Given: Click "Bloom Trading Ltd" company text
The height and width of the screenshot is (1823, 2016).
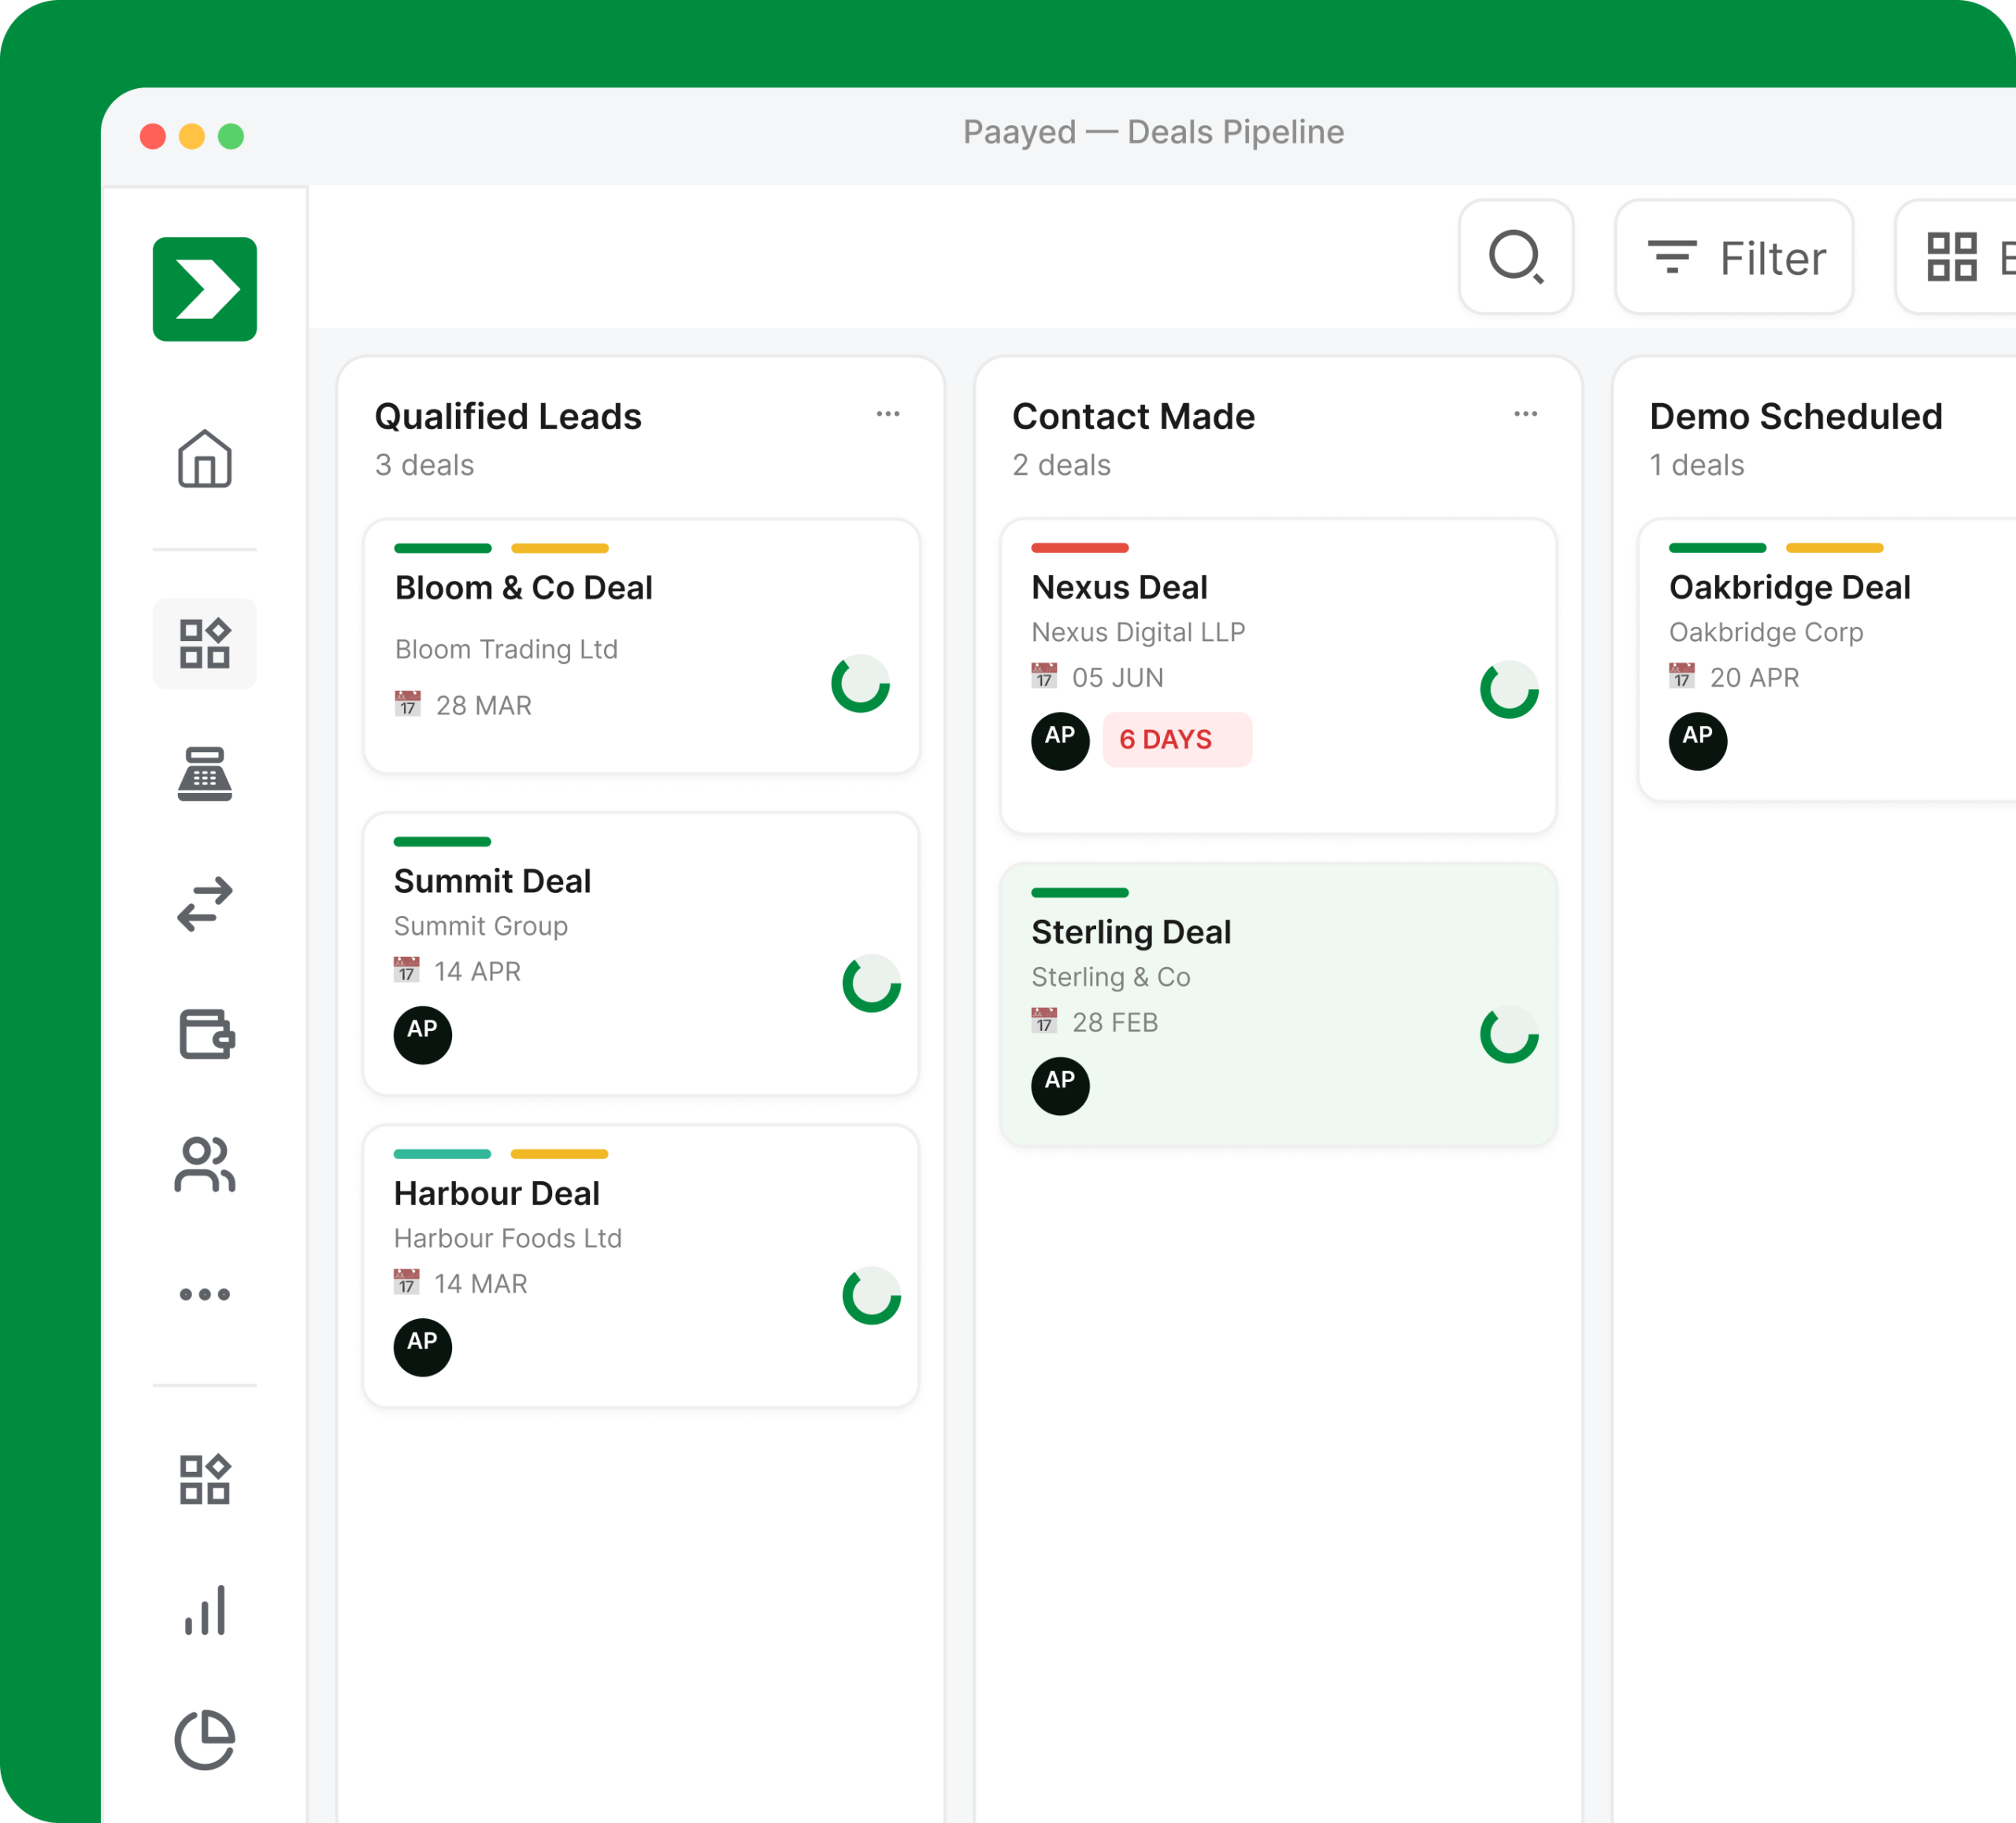Looking at the screenshot, I should 506,649.
